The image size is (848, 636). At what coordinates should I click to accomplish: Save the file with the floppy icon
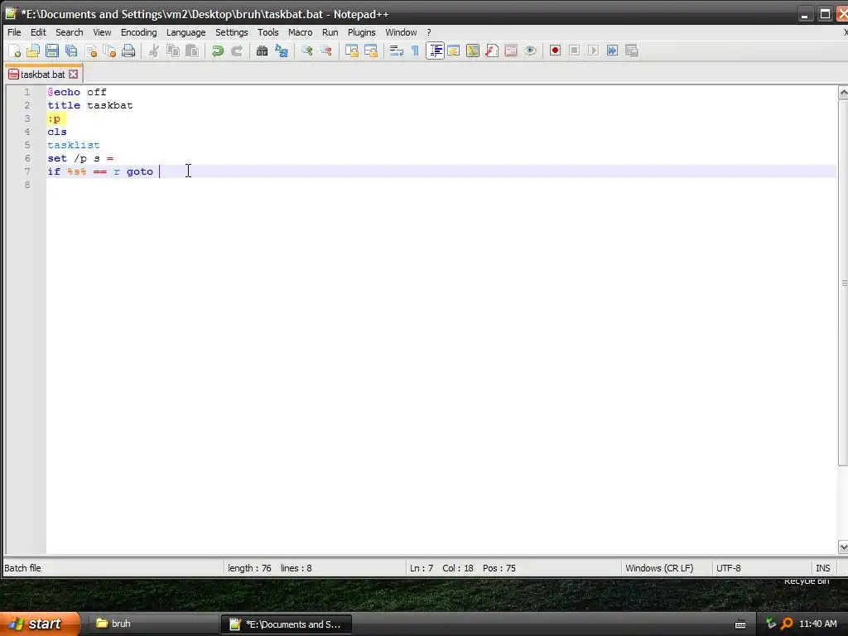pos(52,51)
